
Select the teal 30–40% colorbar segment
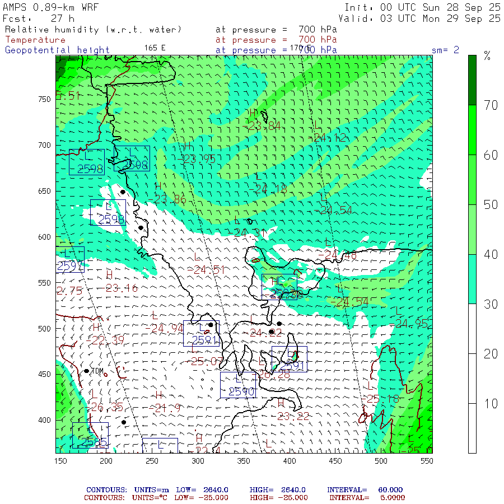pos(473,279)
